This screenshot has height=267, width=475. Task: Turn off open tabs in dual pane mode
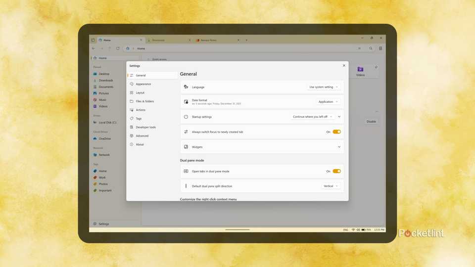pyautogui.click(x=336, y=171)
